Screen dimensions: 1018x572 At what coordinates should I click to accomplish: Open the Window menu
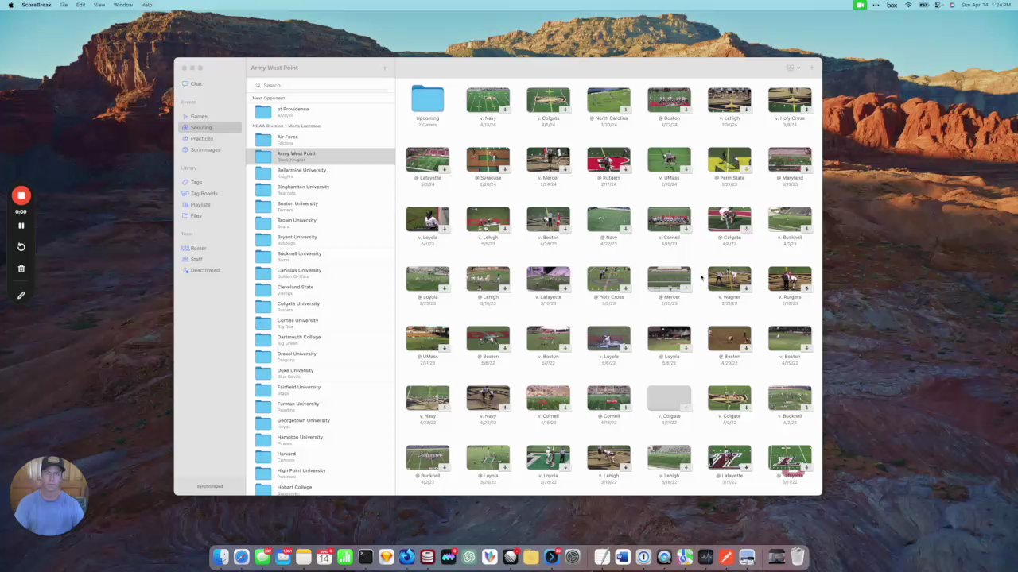tap(122, 5)
